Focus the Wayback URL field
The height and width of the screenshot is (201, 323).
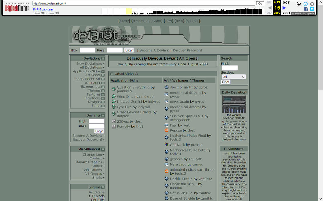pos(144,3)
